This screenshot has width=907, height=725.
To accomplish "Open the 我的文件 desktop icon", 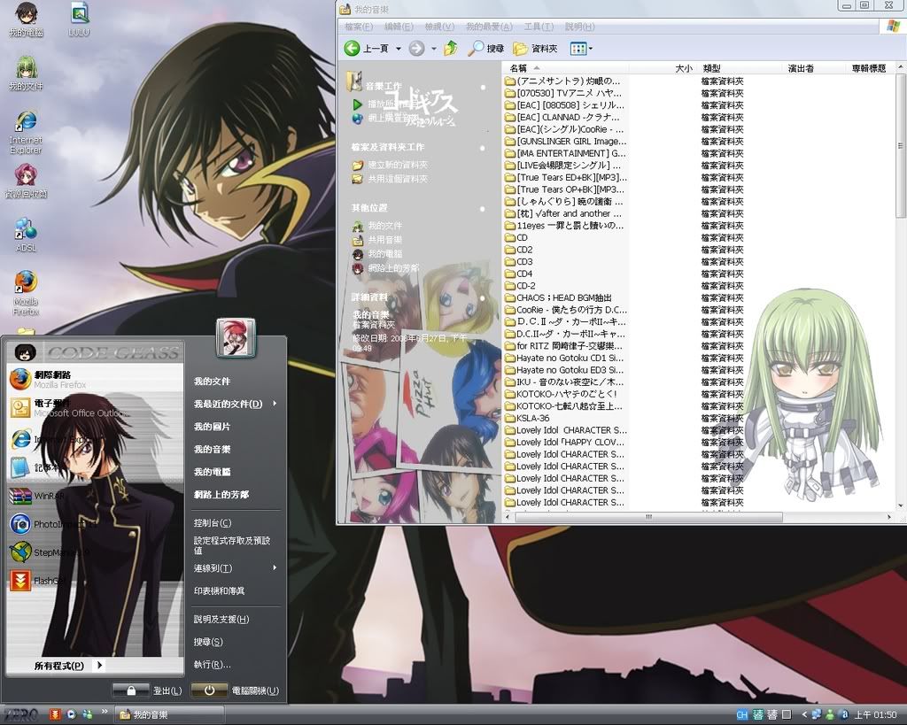I will pos(26,73).
